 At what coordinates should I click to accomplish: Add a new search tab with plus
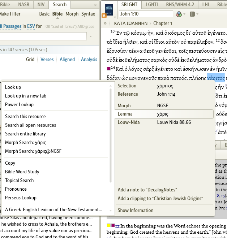tap(75, 5)
